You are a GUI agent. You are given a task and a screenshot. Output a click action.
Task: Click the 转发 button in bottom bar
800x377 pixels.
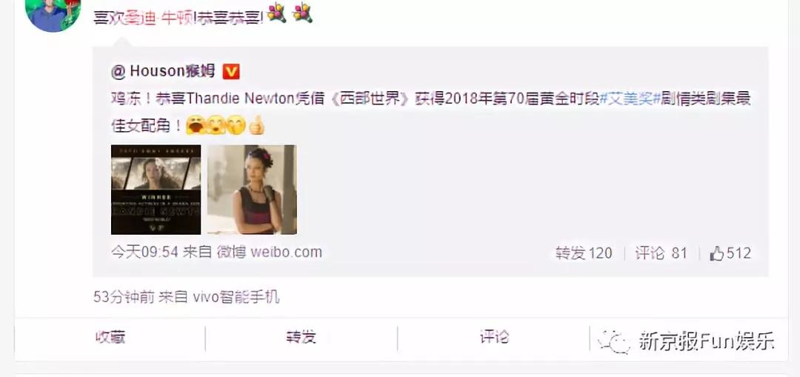tap(301, 337)
